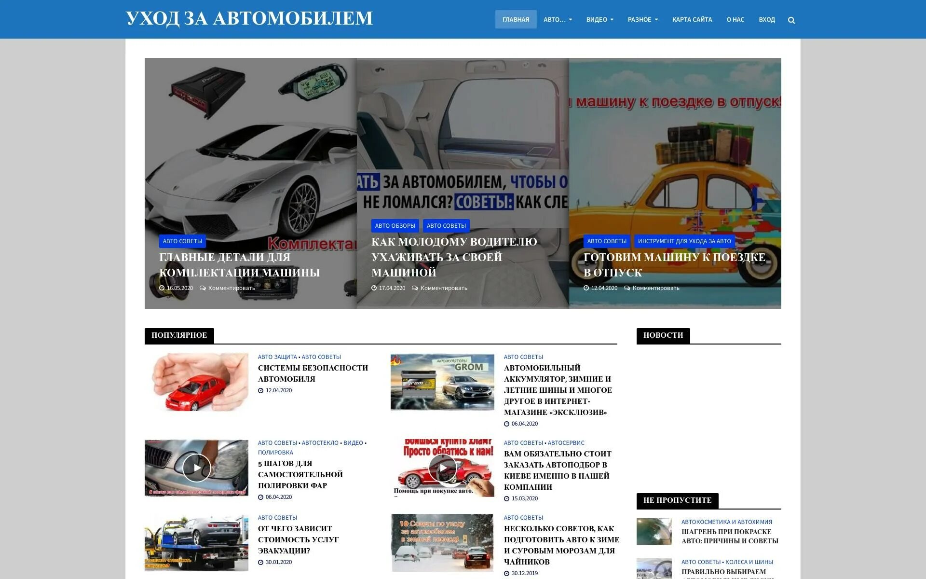Viewport: 926px width, 579px height.
Task: Click АВТО ОБЗОРЫ category tag
Action: coord(395,225)
